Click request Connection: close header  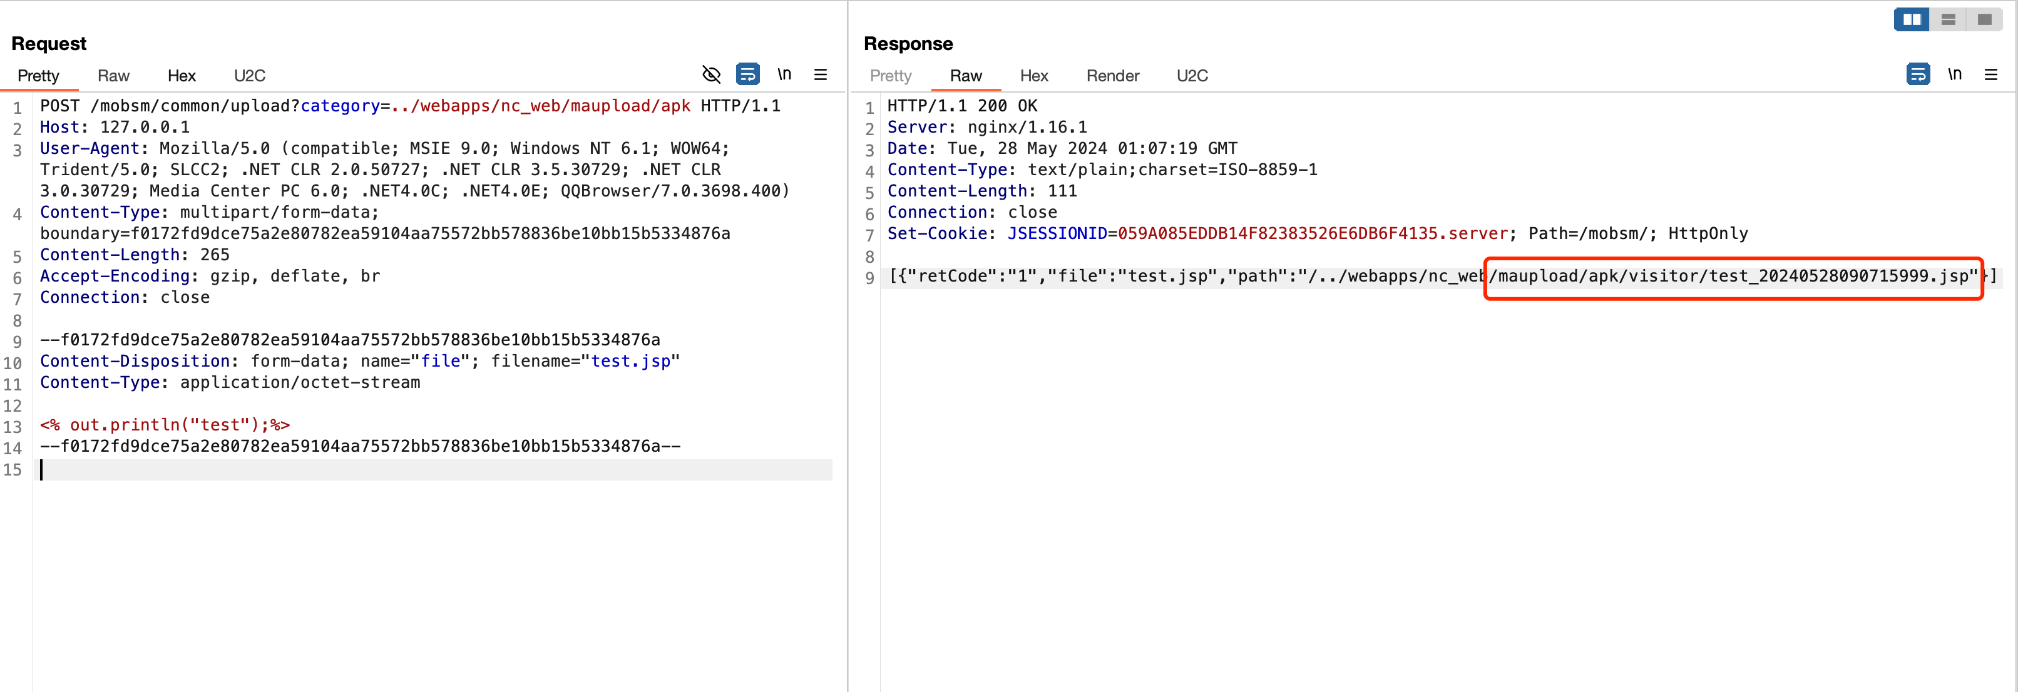coord(125,297)
